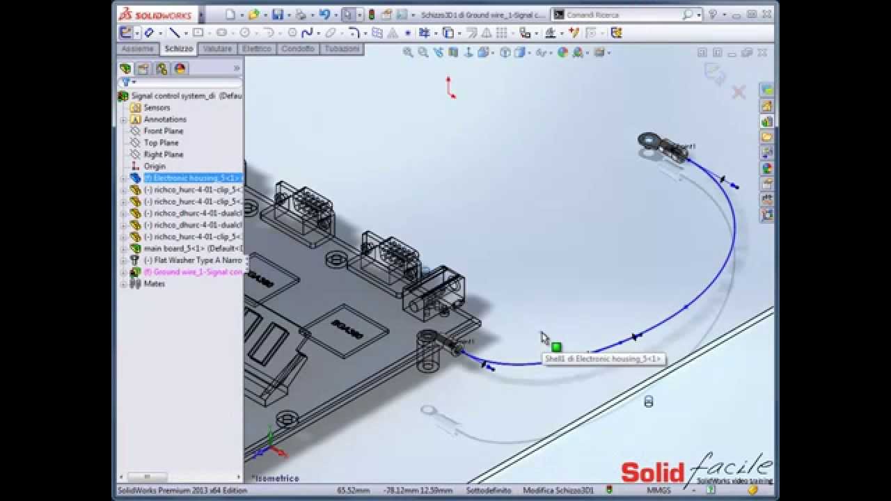Select the Smart Dimension tool icon

click(149, 33)
